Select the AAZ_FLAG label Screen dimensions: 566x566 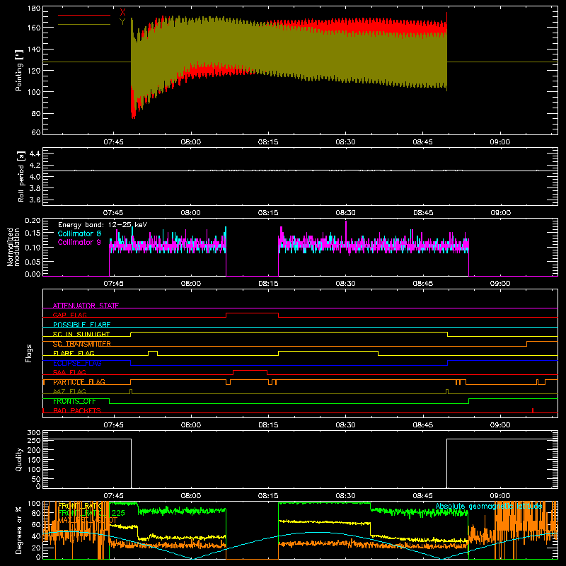(x=69, y=391)
